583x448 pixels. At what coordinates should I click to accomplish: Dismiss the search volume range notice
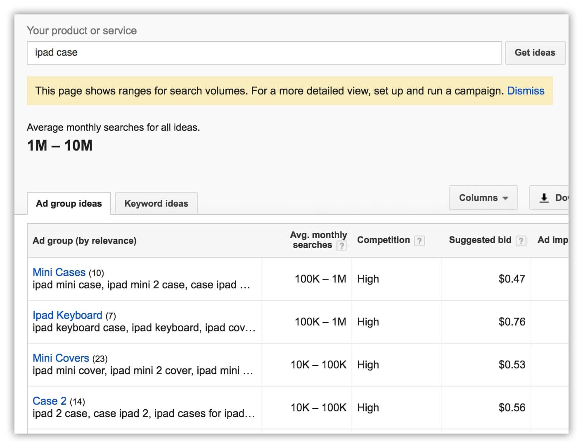point(525,91)
